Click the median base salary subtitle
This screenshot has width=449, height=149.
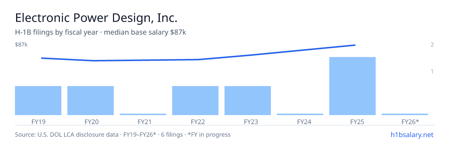click(x=101, y=32)
